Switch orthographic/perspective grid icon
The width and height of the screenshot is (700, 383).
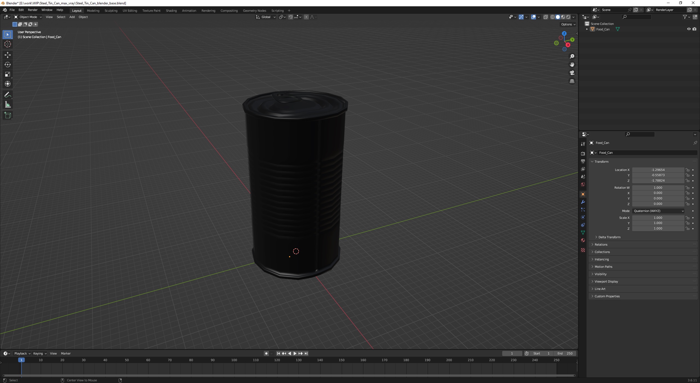click(572, 81)
